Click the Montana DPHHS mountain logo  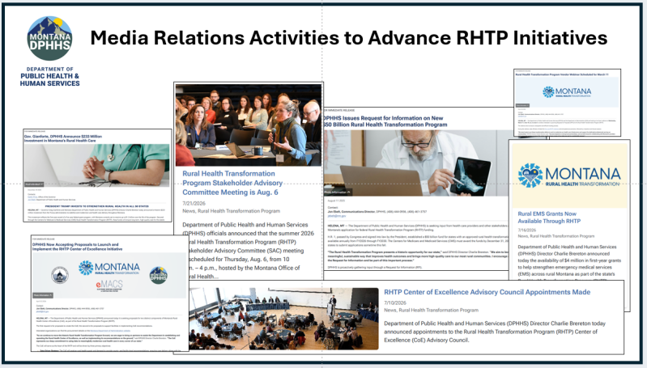point(50,39)
